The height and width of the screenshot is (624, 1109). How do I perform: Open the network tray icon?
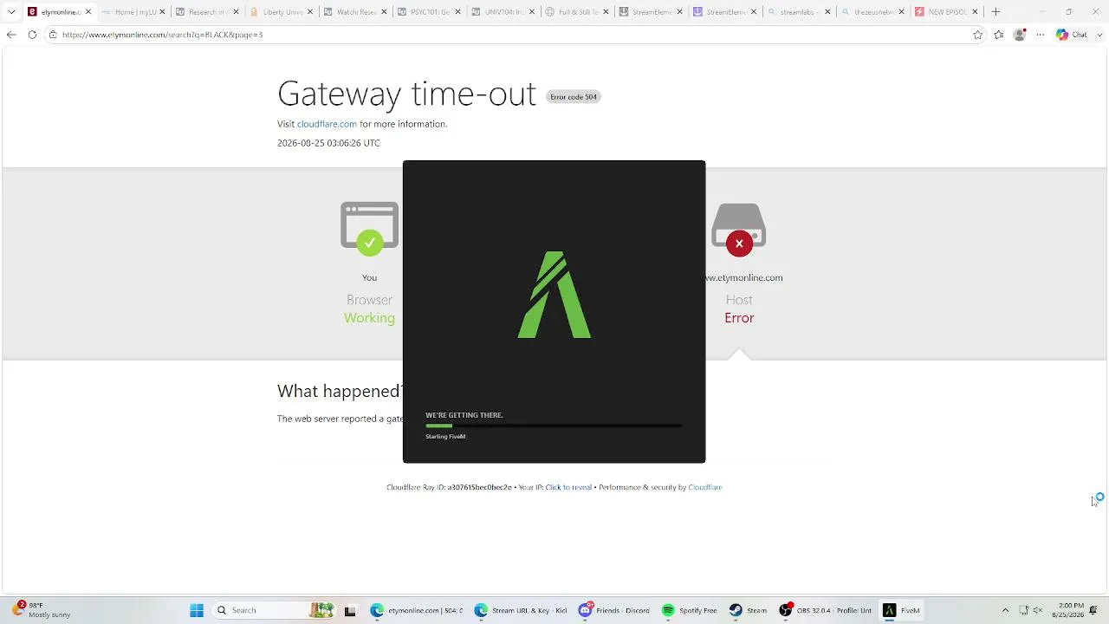tap(1023, 610)
